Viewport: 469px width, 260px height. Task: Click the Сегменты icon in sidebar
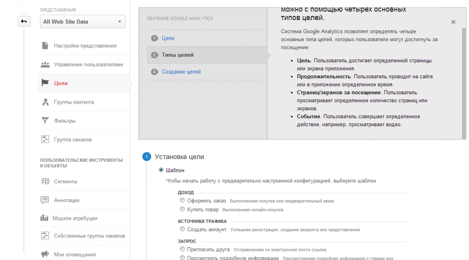[x=45, y=181]
